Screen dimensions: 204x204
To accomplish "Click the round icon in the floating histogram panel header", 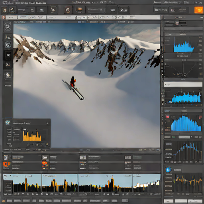I will point(8,122).
